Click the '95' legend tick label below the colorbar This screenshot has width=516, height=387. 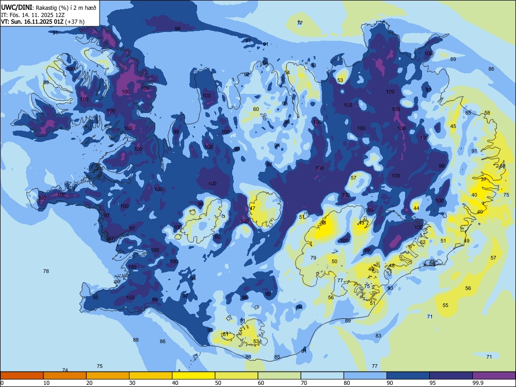tap(432, 383)
